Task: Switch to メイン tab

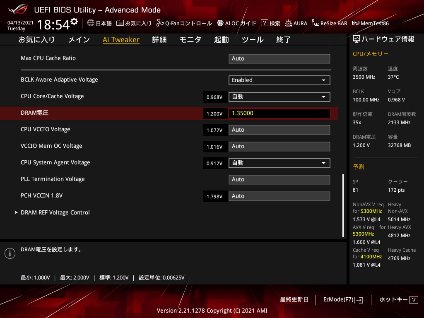Action: (x=79, y=40)
